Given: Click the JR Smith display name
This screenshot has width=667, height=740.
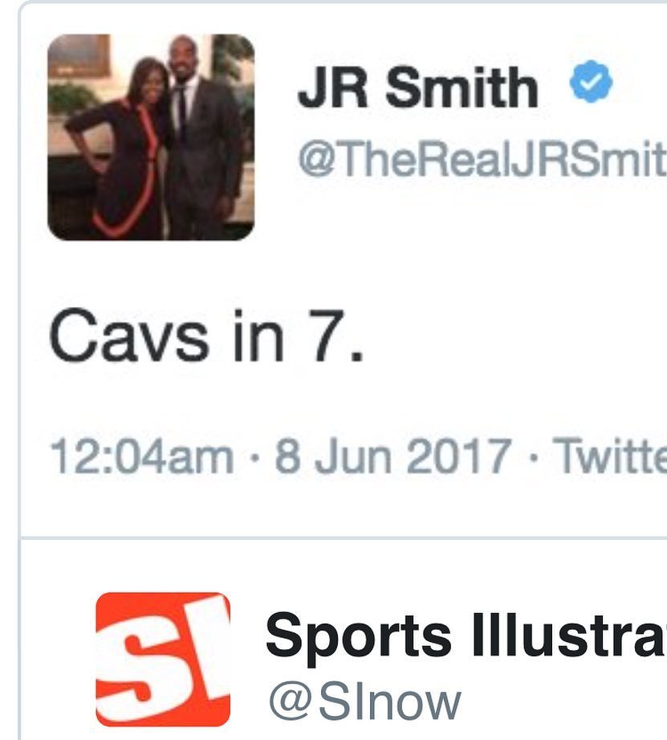Looking at the screenshot, I should point(417,88).
